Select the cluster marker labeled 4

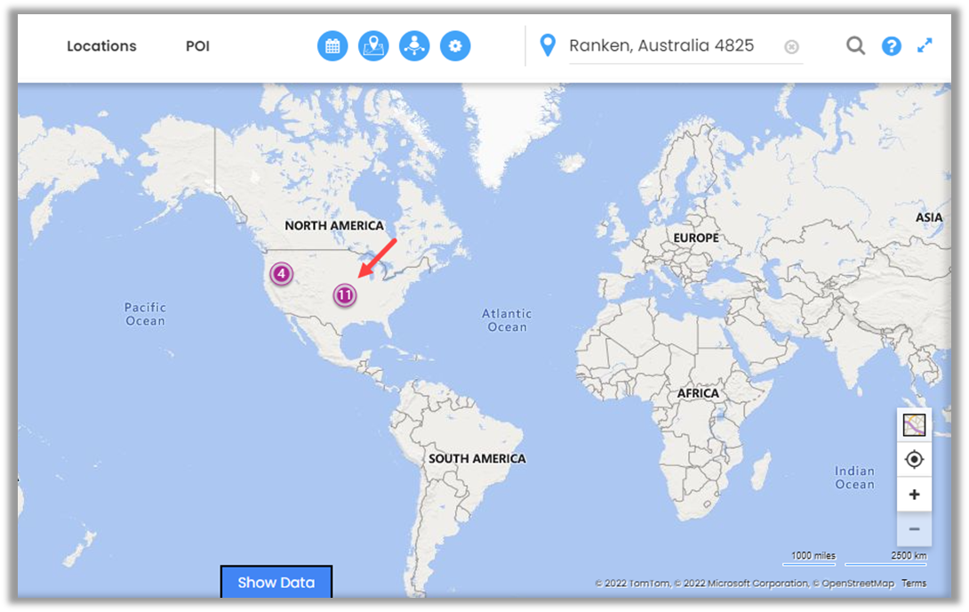click(281, 273)
